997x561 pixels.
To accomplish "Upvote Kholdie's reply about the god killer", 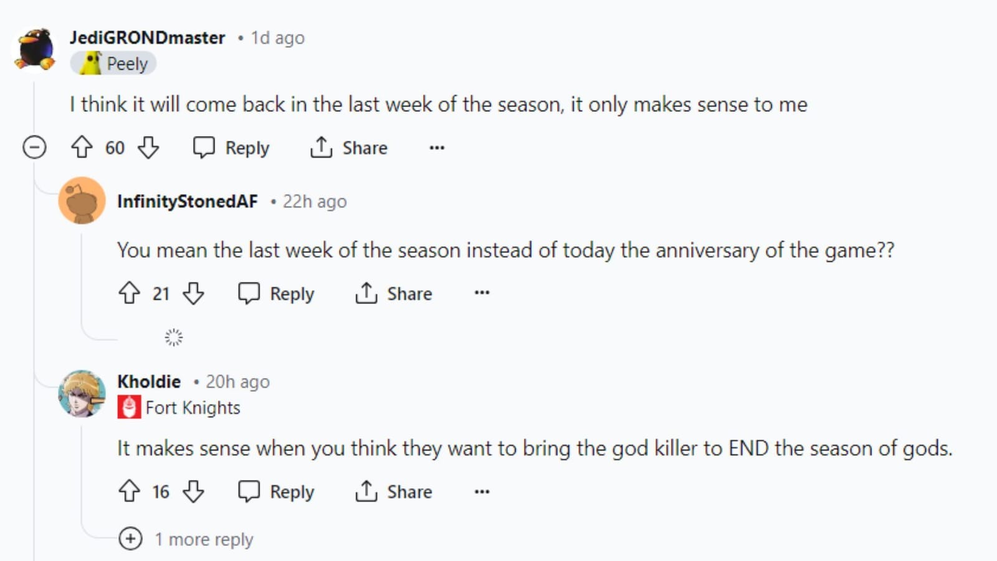I will tap(130, 491).
